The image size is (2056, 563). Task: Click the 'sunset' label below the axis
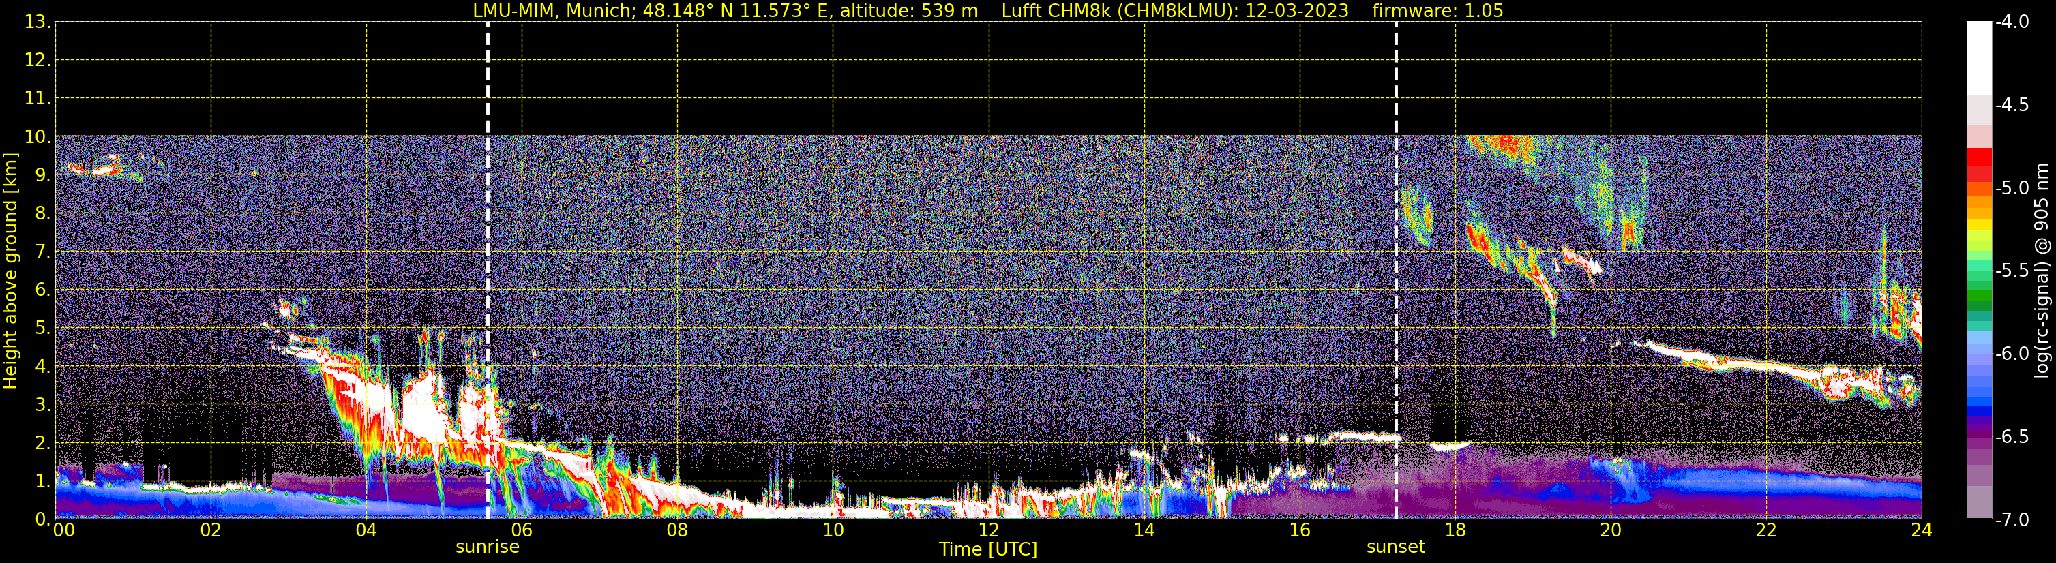click(x=1396, y=547)
